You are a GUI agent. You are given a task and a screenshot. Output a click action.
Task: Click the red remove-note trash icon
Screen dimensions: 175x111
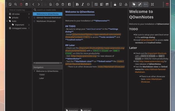point(21,4)
